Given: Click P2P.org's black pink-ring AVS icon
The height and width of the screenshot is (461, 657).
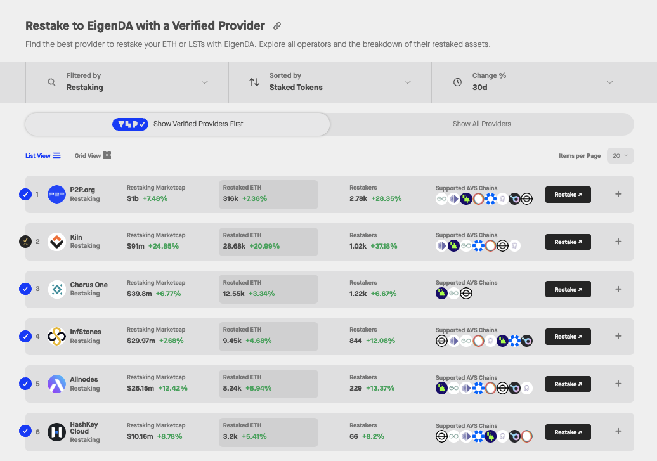Looking at the screenshot, I should tap(514, 198).
